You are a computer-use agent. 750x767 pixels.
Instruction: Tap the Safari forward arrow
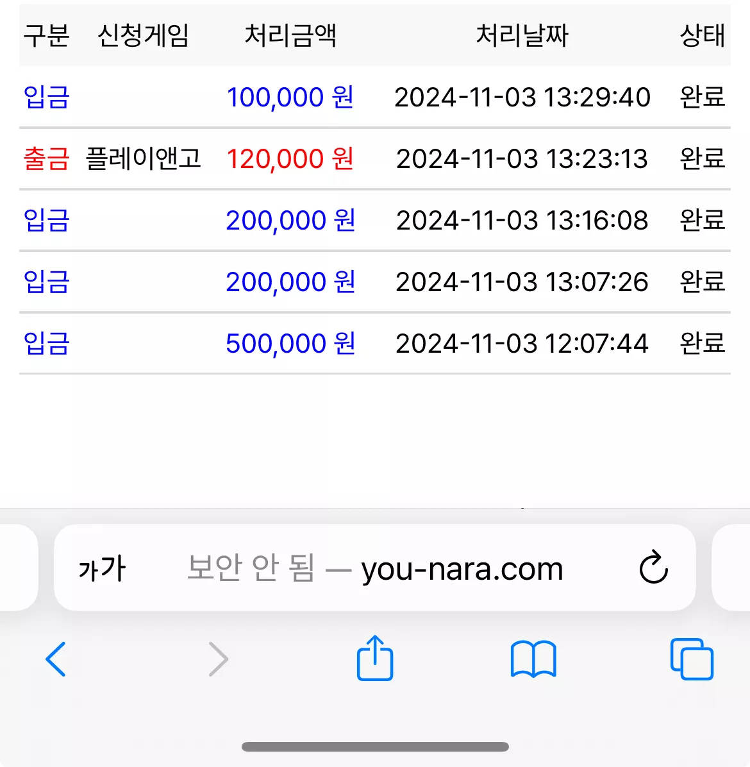pos(218,659)
